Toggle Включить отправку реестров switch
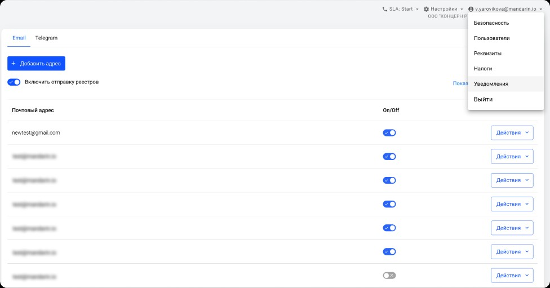Viewport: 550px width, 288px height. (x=14, y=82)
